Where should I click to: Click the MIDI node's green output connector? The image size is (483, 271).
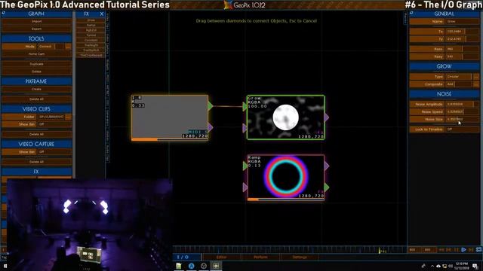pos(211,106)
